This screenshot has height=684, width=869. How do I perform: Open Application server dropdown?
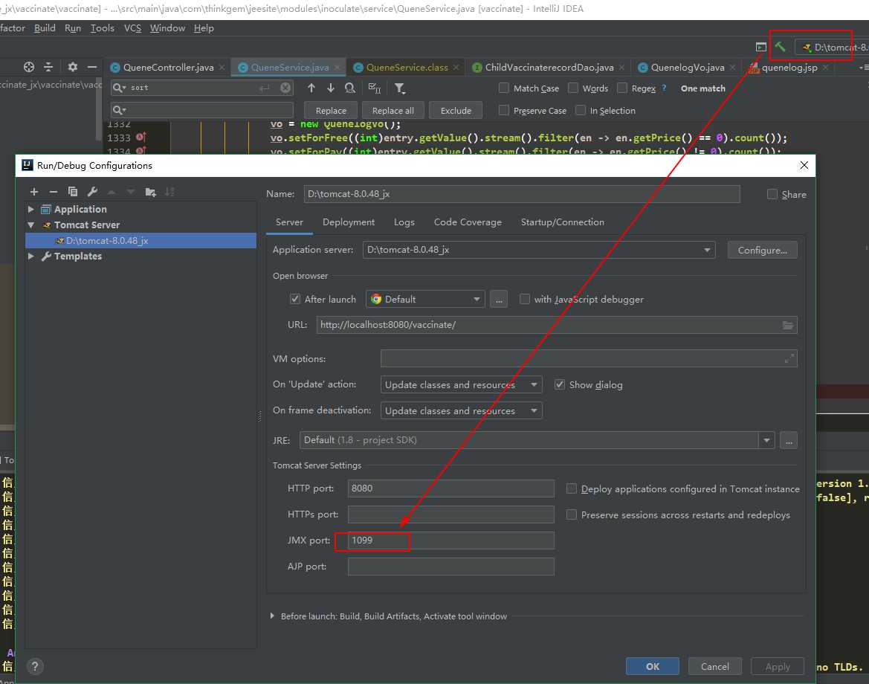(539, 250)
